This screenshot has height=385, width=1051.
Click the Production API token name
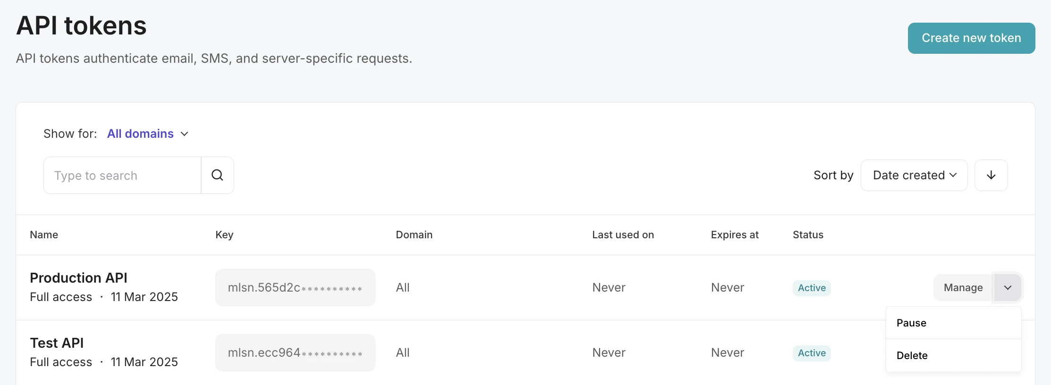pyautogui.click(x=78, y=278)
